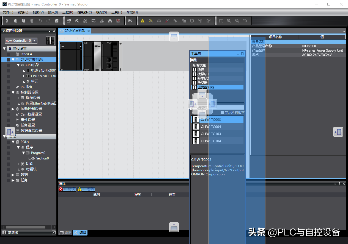348x244 pixels.
Task: Toggle the square box beside 事件设置
Action: (9, 120)
